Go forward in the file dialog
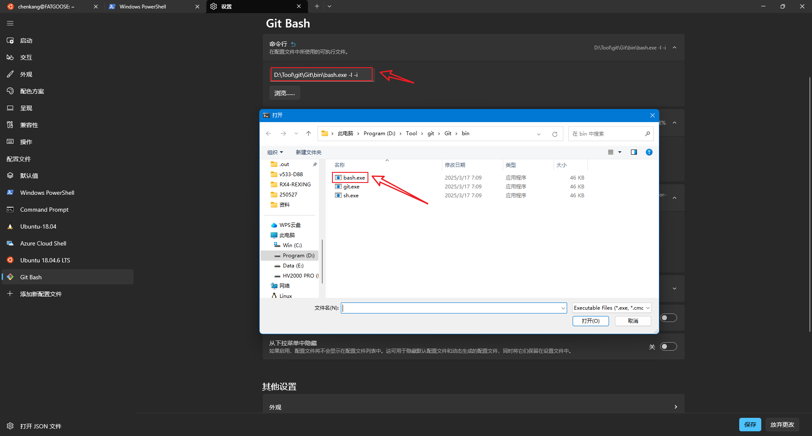Screen dimensions: 812x436 click(x=283, y=134)
